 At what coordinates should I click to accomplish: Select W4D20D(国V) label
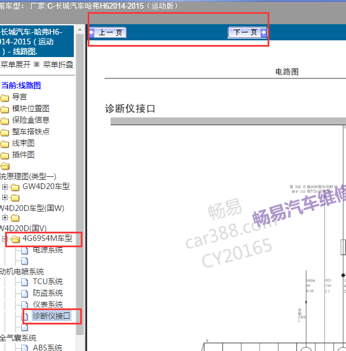23,228
